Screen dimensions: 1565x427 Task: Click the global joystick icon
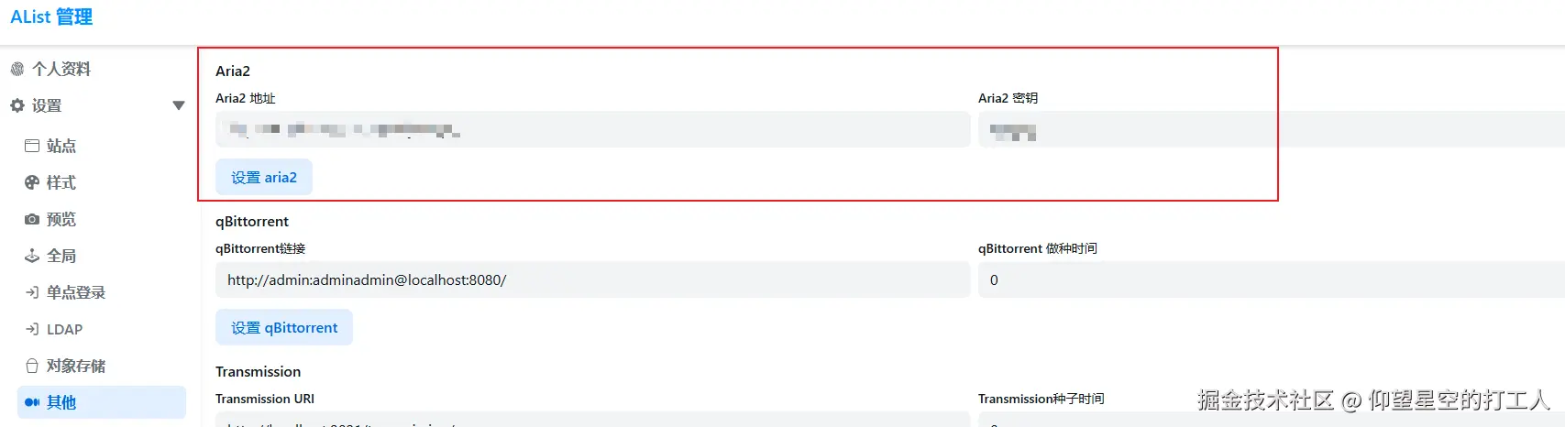pos(32,256)
